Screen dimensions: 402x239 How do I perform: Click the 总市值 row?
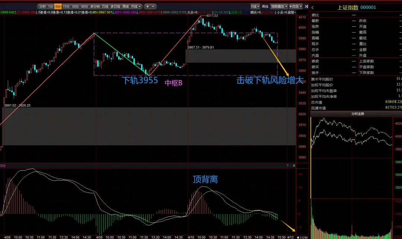click(356, 102)
